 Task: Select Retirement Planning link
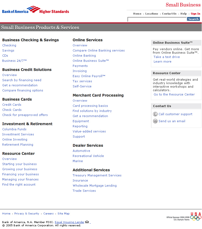click(x=18, y=145)
